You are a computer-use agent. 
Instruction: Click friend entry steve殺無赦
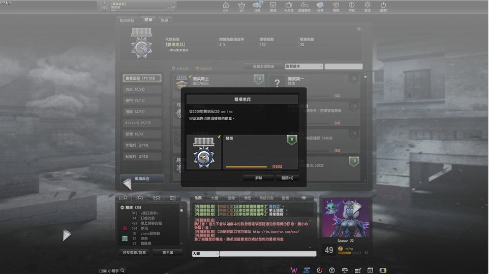[x=150, y=233]
